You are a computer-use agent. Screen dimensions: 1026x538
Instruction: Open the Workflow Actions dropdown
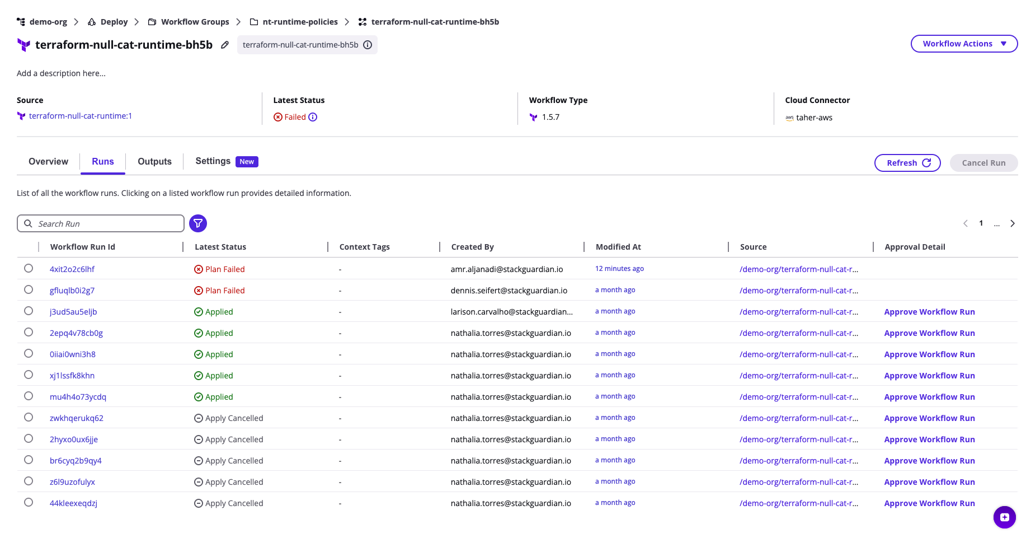click(x=964, y=44)
